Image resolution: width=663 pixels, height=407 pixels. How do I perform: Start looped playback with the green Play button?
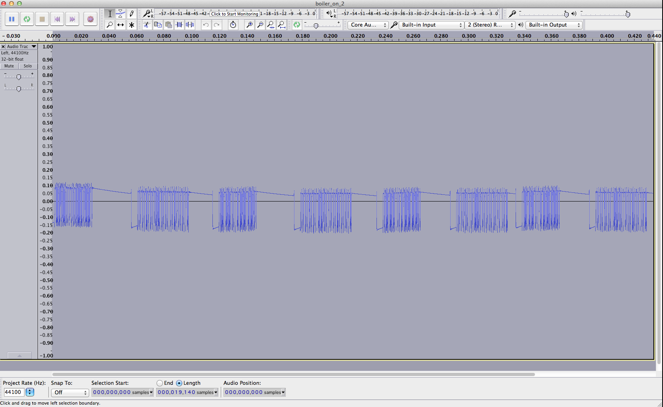click(27, 19)
